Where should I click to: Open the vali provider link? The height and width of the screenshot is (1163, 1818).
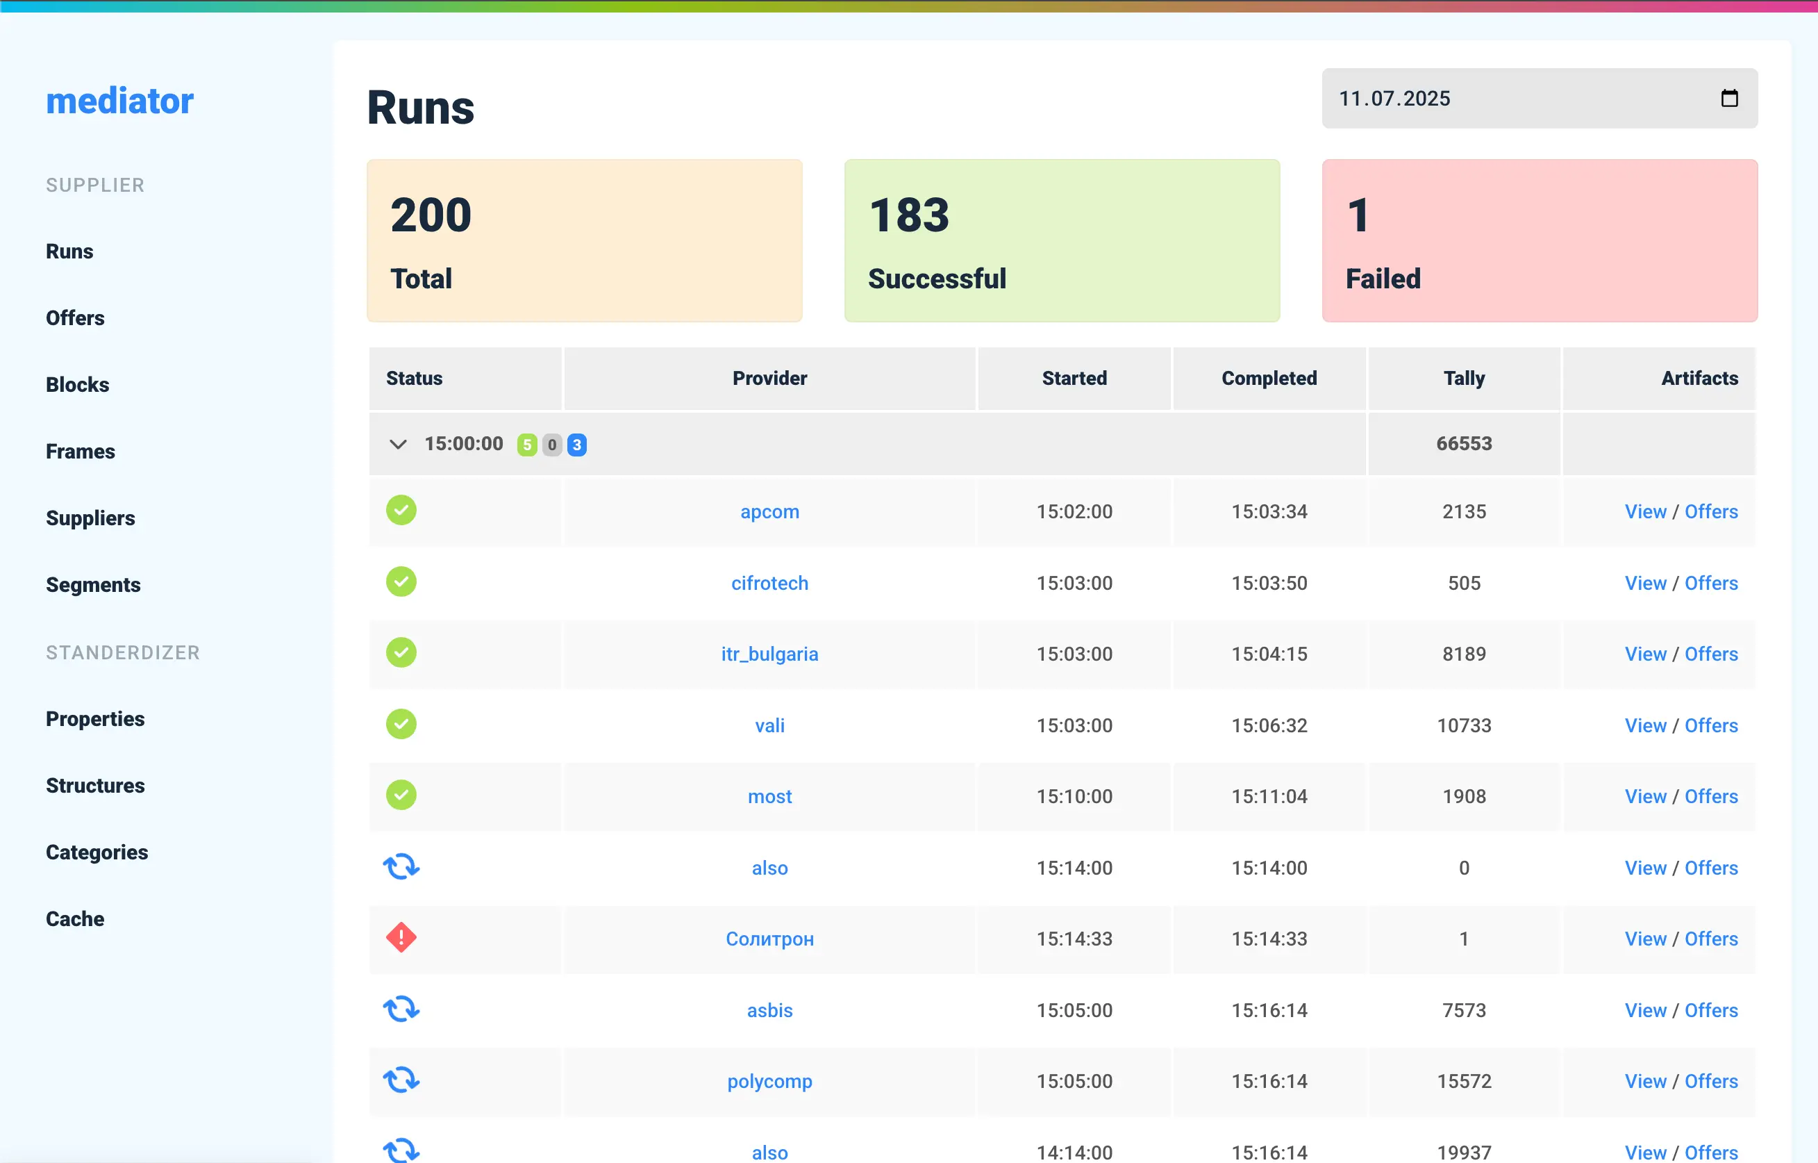pyautogui.click(x=769, y=726)
